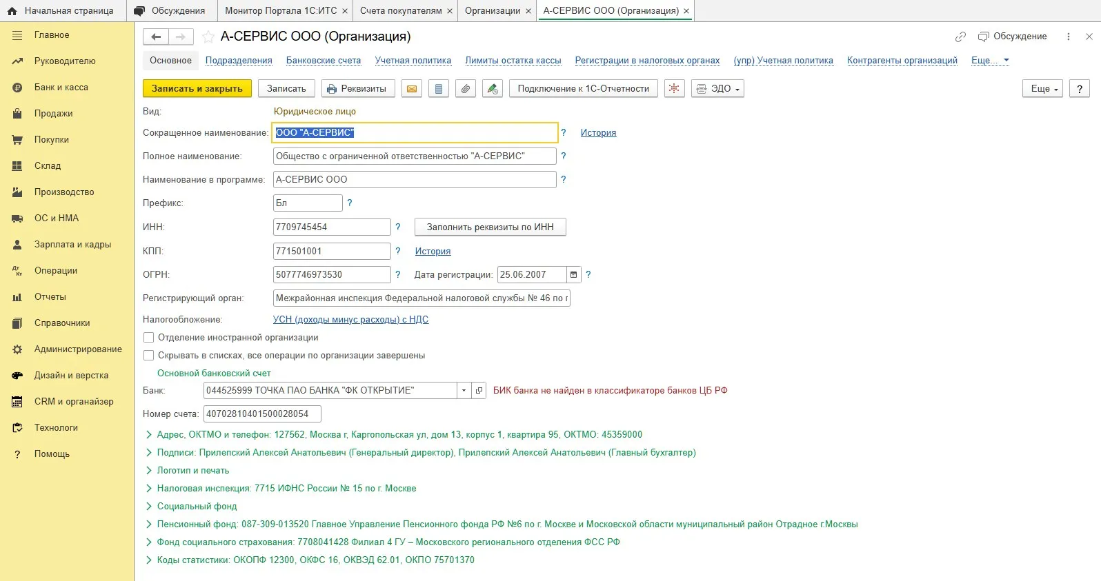Screen dimensions: 1101x581
Task: Expand the Адрес, ОКТМО и телефон section
Action: tap(148, 435)
